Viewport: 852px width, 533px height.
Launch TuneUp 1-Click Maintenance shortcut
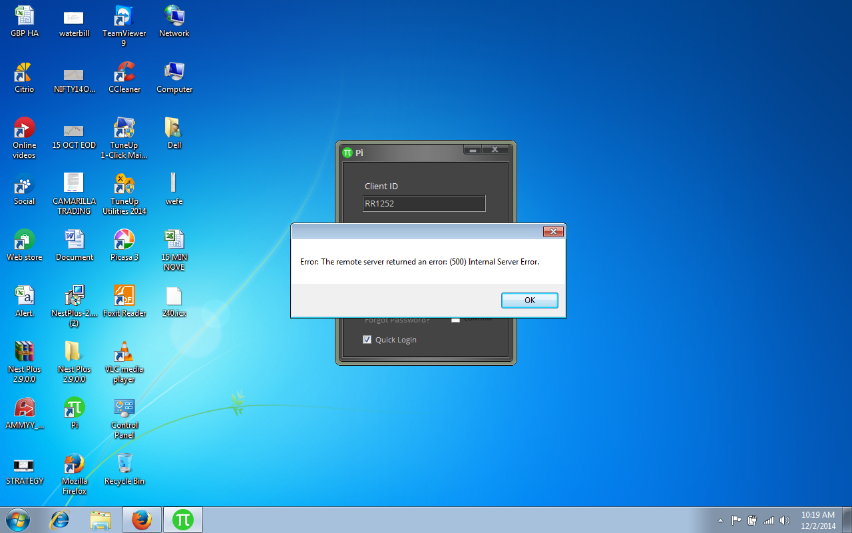point(124,139)
